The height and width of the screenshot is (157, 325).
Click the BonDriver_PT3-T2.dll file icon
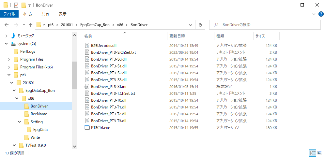[87, 114]
